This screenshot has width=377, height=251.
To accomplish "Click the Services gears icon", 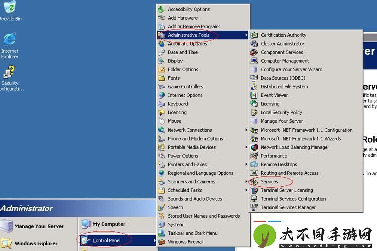I will [x=254, y=182].
